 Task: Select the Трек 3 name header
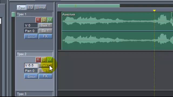35,94
